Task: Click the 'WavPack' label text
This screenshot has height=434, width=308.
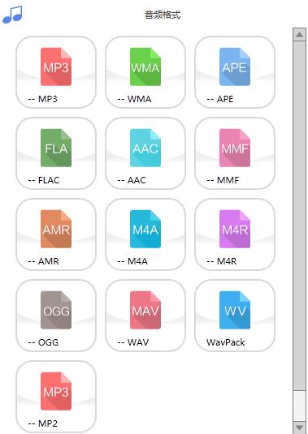Action: click(226, 342)
